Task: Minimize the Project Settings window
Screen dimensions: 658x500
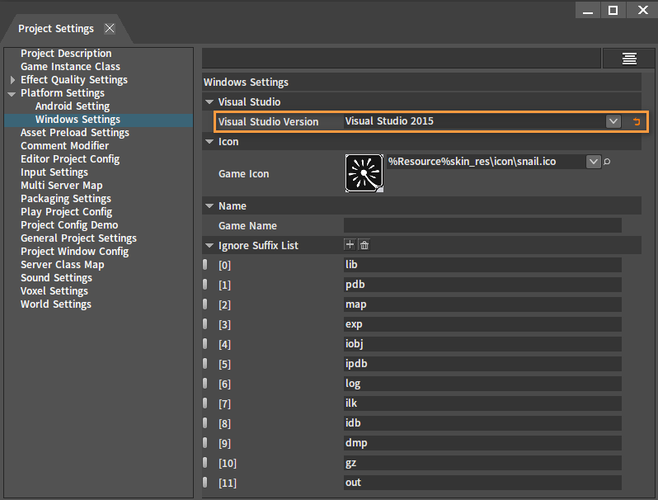Action: 588,10
